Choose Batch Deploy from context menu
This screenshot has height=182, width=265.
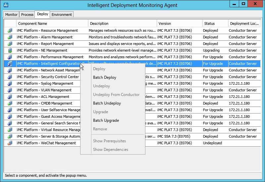click(x=105, y=77)
